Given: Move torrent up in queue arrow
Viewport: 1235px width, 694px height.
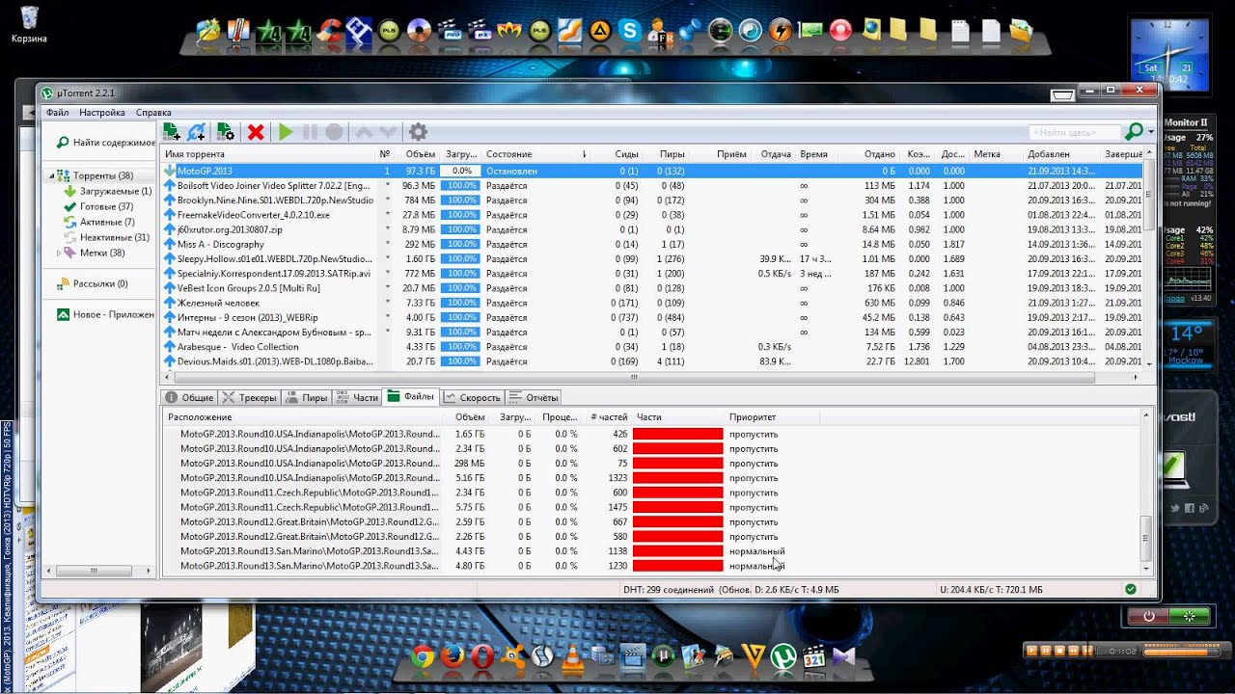Looking at the screenshot, I should pos(365,132).
